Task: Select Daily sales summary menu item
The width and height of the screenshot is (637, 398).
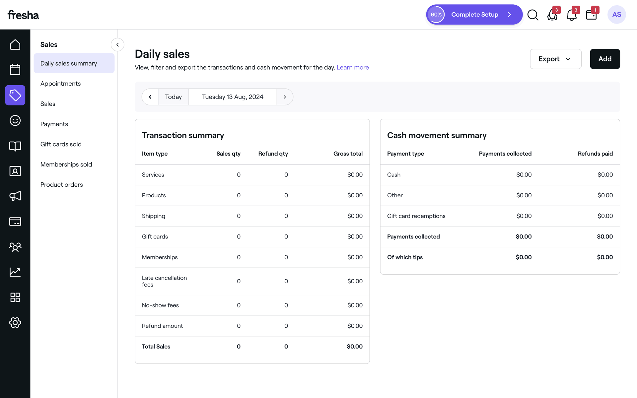Action: (74, 63)
